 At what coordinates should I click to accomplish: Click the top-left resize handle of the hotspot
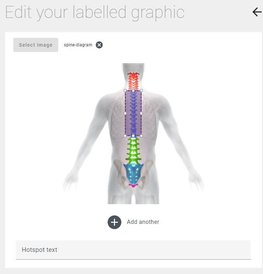pyautogui.click(x=125, y=91)
